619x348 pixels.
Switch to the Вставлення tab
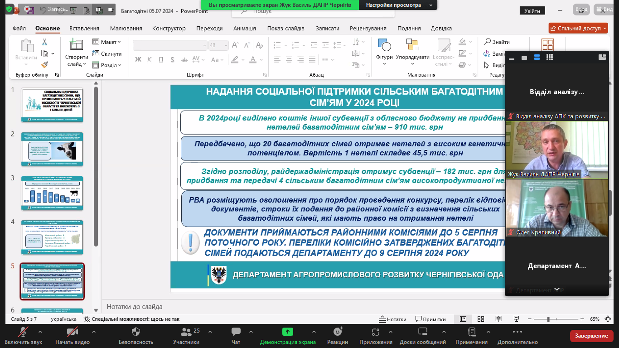pos(84,28)
